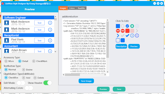The width and height of the screenshot is (165, 94).
Task: Click Paul Davis avatar picture
Action: click(x=6, y=40)
